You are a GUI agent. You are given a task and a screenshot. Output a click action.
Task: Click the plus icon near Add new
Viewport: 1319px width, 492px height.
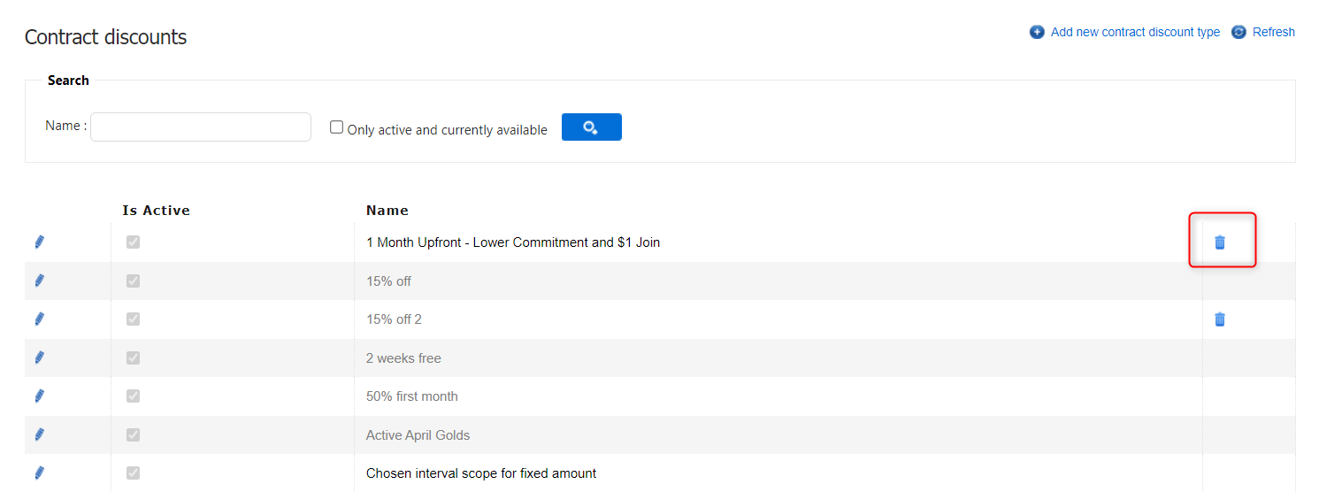(x=1037, y=32)
